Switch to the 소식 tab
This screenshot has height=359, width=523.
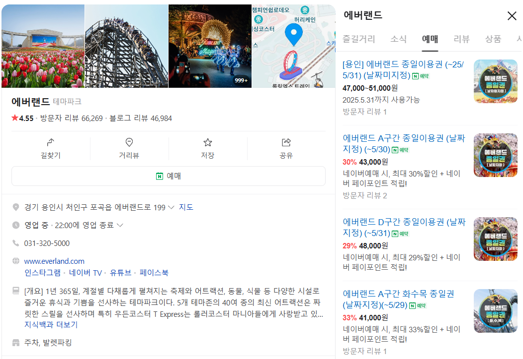(x=398, y=39)
